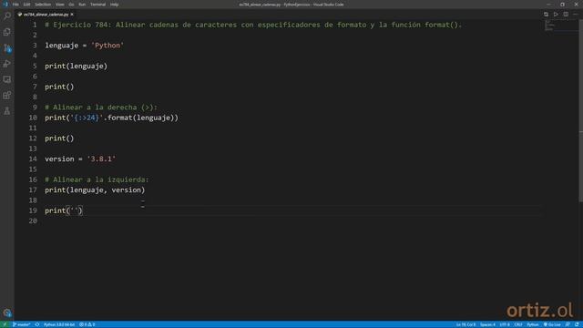Change end-of-line sequence CRLF
The height and width of the screenshot is (328, 583).
pyautogui.click(x=518, y=324)
